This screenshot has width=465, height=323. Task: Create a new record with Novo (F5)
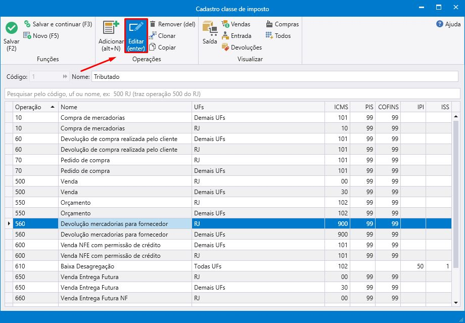coord(41,36)
